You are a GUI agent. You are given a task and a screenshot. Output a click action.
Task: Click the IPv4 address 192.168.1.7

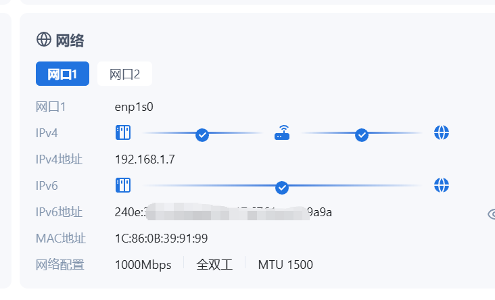145,159
